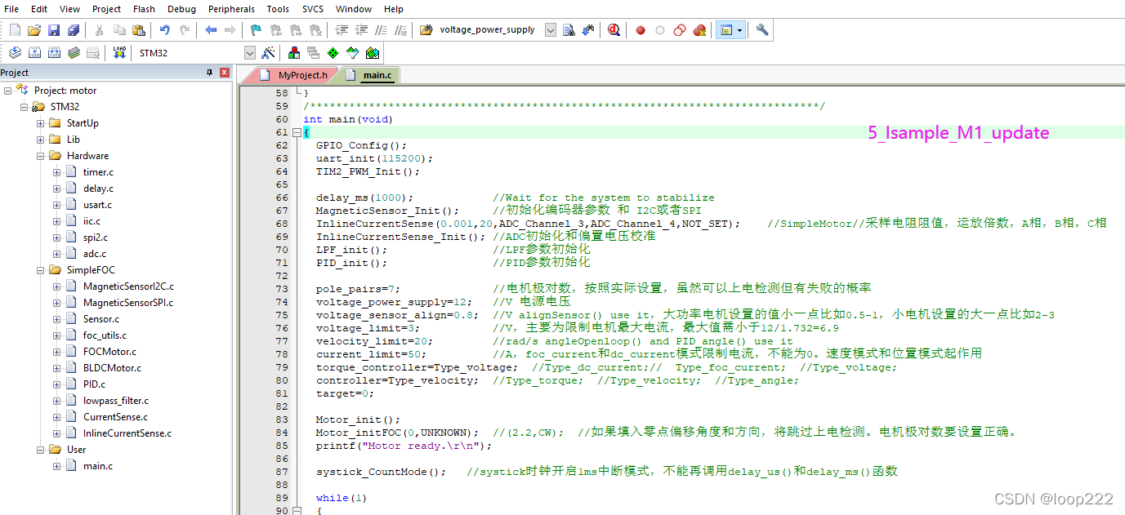This screenshot has width=1125, height=515.
Task: Open the SVCS menu
Action: [313, 9]
